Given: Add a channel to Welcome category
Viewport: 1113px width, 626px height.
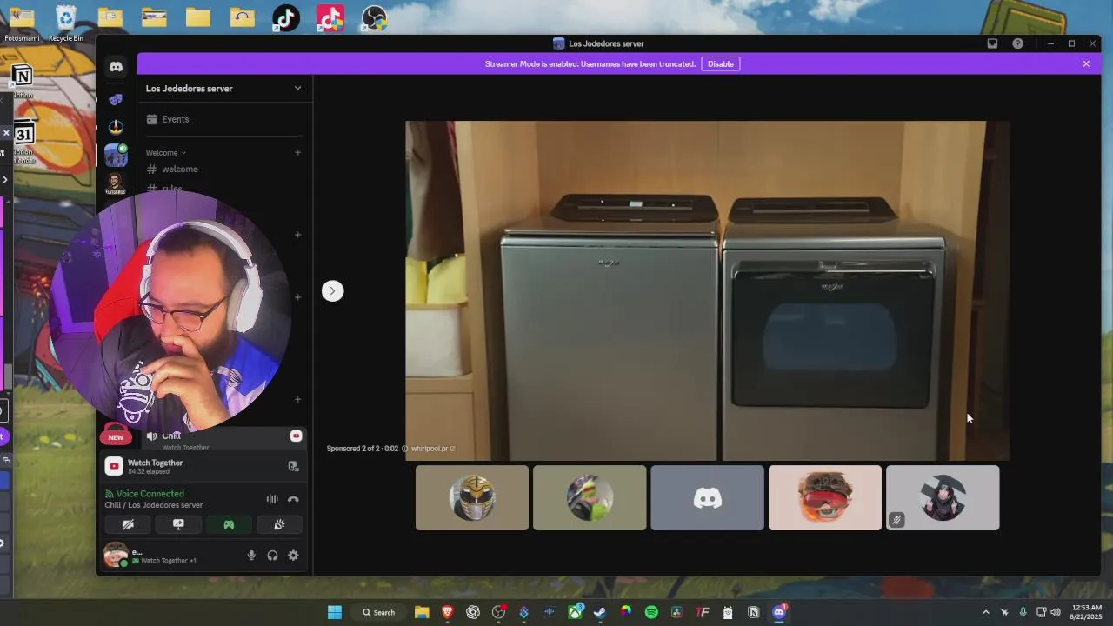Looking at the screenshot, I should point(297,152).
